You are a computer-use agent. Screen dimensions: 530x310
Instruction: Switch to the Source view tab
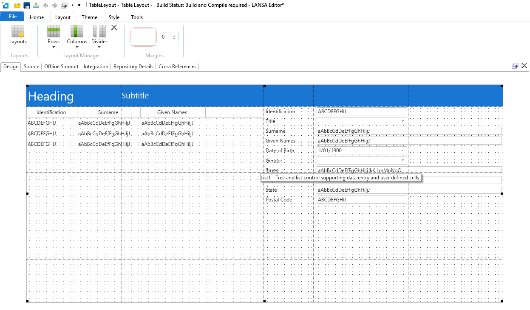pyautogui.click(x=31, y=67)
